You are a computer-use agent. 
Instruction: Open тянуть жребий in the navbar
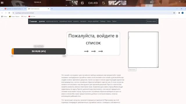pos(93,21)
